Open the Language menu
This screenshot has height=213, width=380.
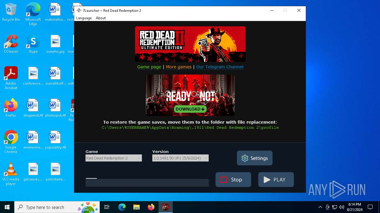click(x=84, y=18)
